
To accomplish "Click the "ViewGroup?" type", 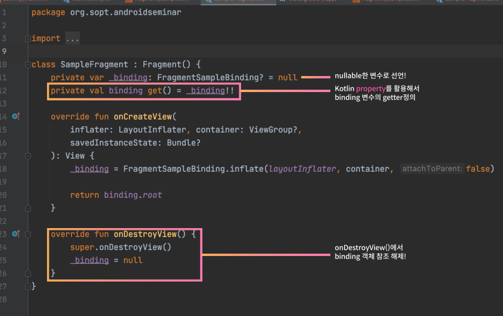I will [273, 129].
